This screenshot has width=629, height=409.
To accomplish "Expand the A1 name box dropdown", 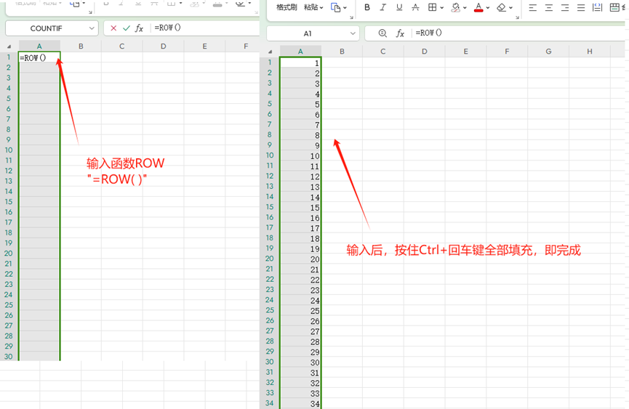I will (x=353, y=33).
